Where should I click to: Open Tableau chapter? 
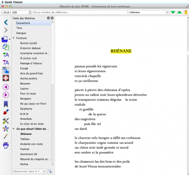pos(25,139)
